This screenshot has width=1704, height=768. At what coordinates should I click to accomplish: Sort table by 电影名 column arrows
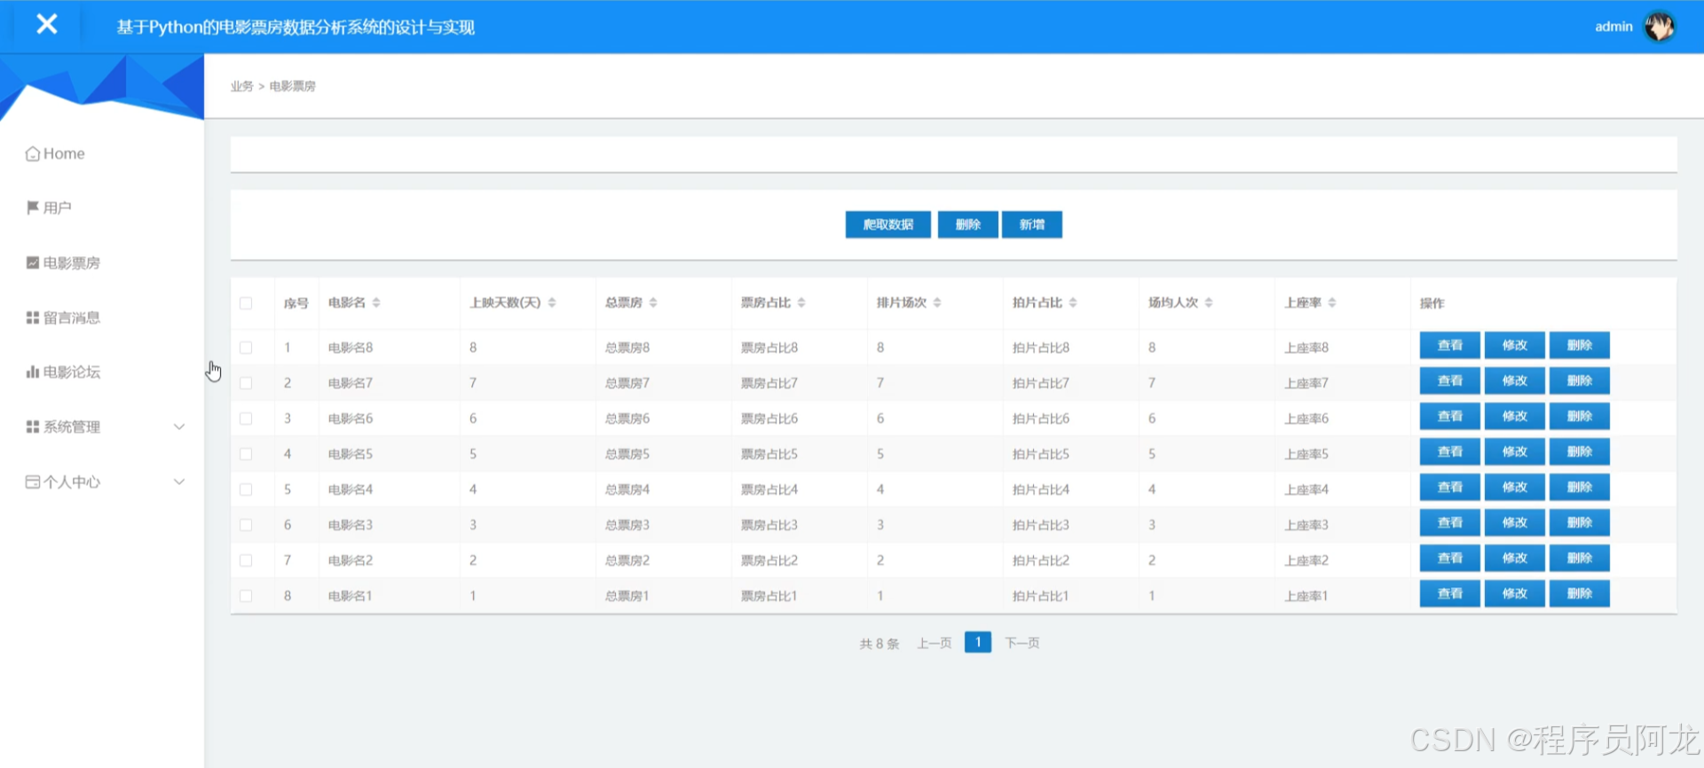(x=376, y=302)
